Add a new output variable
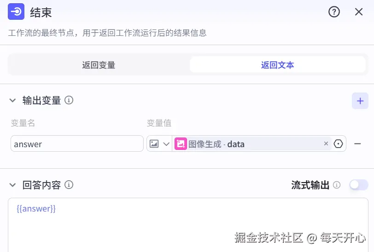This screenshot has height=252, width=374. click(x=360, y=101)
